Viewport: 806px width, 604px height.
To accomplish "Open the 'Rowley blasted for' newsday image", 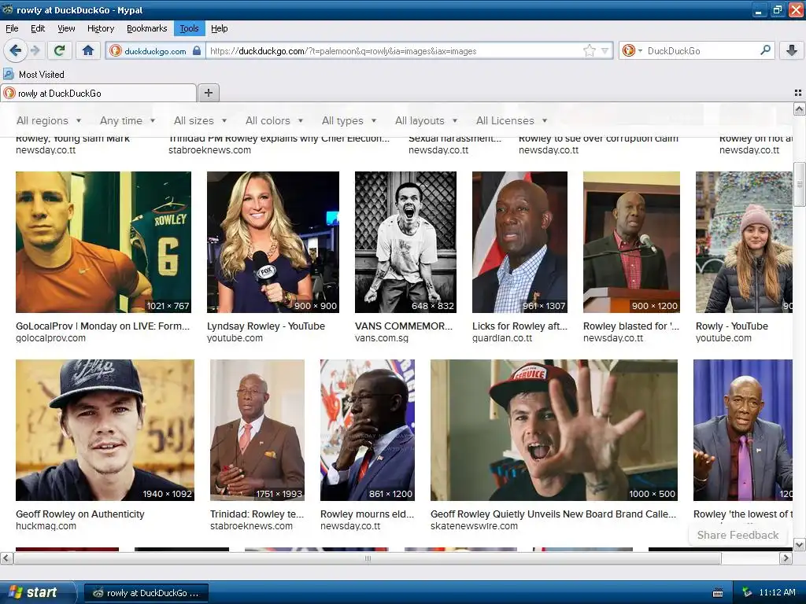I will tap(631, 242).
